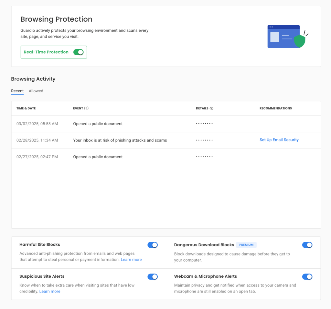This screenshot has width=331, height=309.
Task: Click the EVENT column header
Action: coord(78,108)
